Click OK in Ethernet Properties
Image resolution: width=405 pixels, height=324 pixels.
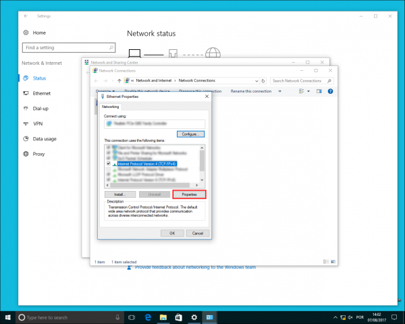[x=172, y=234]
